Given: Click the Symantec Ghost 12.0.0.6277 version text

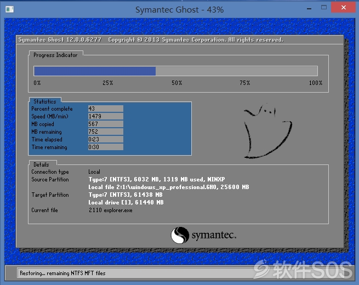Looking at the screenshot, I should 60,40.
